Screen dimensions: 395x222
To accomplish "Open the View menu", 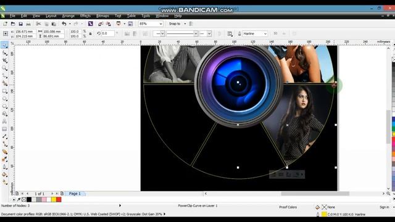I will coord(36,15).
